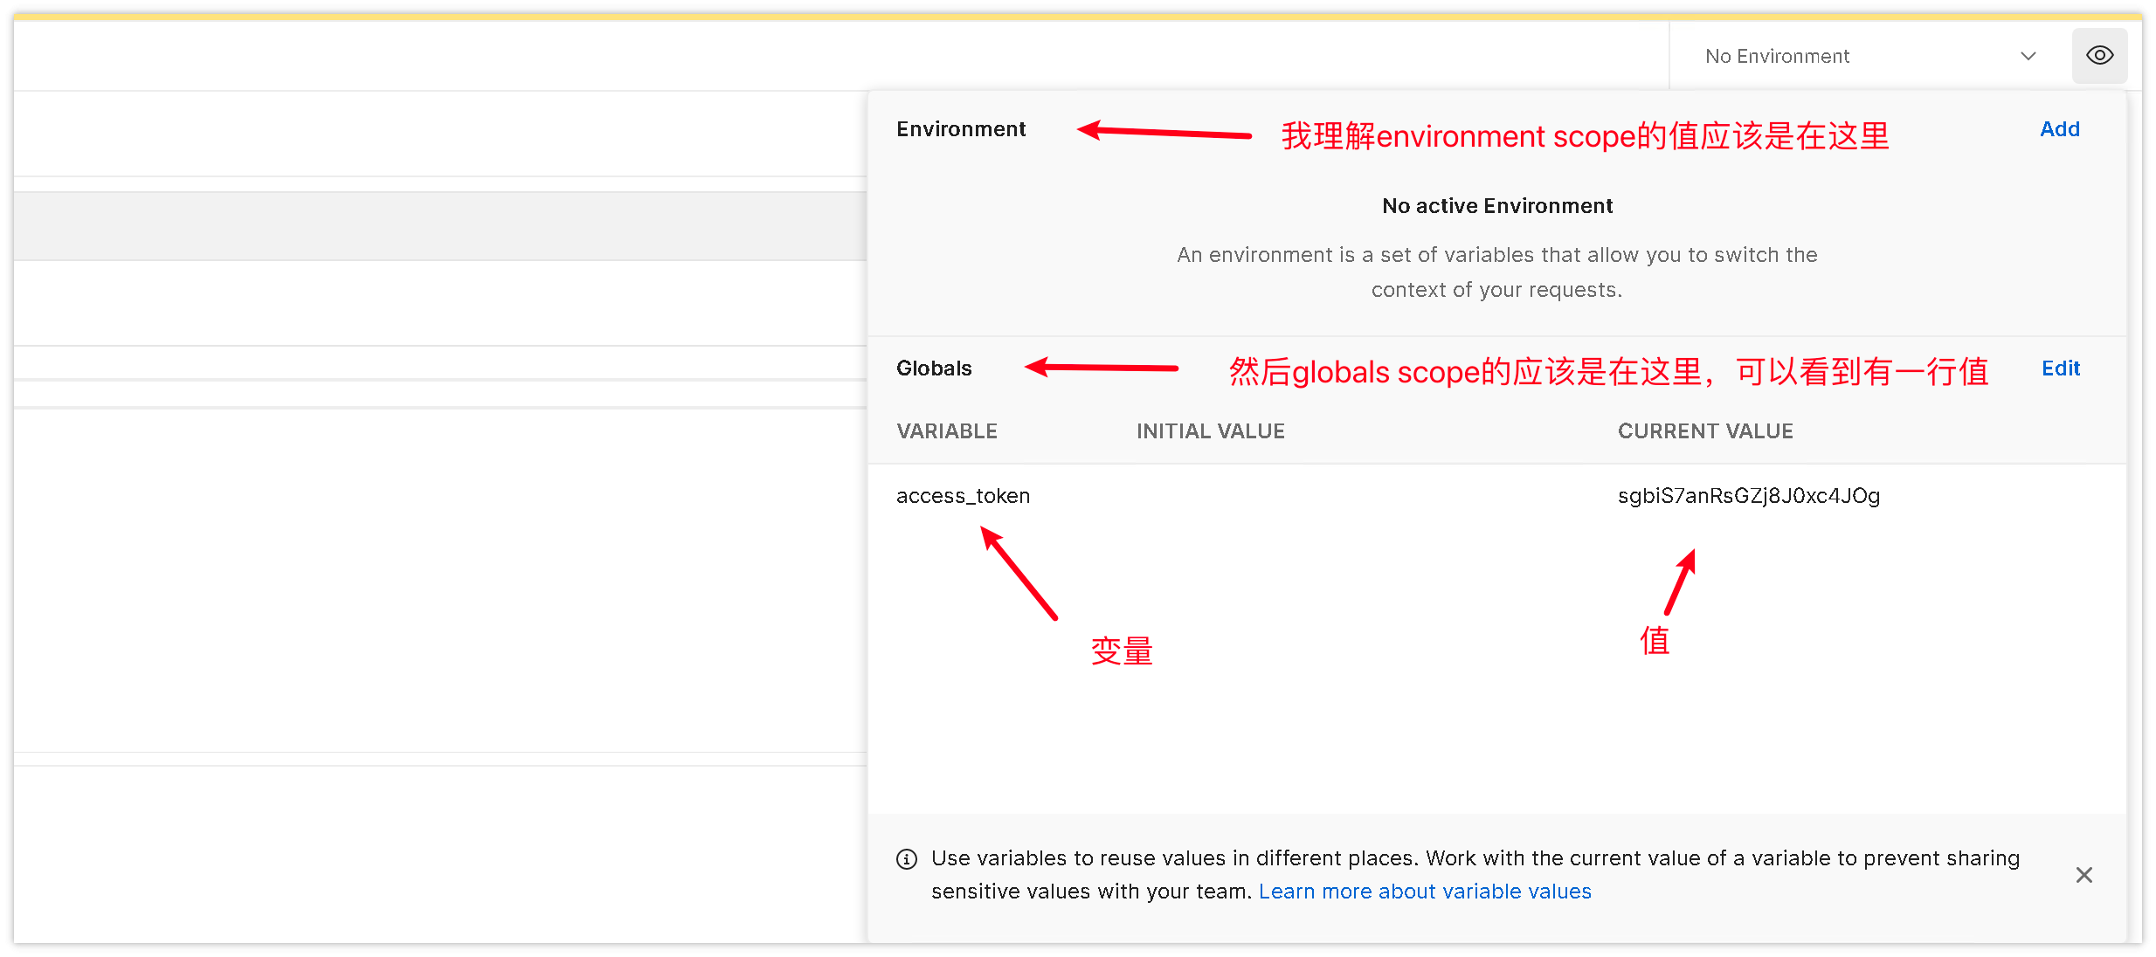This screenshot has width=2156, height=957.
Task: Toggle the environment quick look eye icon
Action: pos(2099,56)
